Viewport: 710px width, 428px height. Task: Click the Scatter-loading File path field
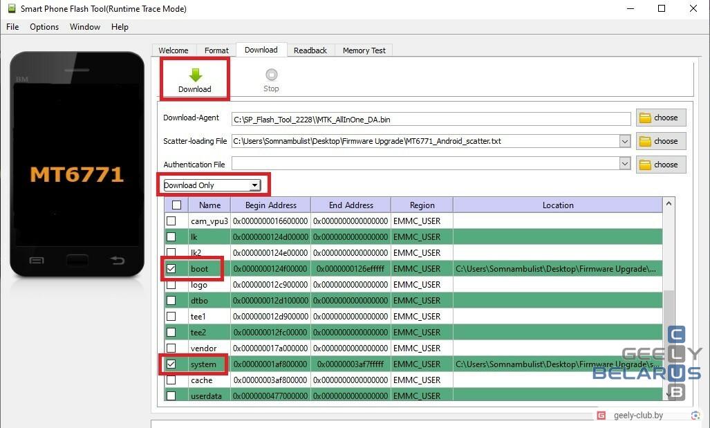tap(425, 141)
